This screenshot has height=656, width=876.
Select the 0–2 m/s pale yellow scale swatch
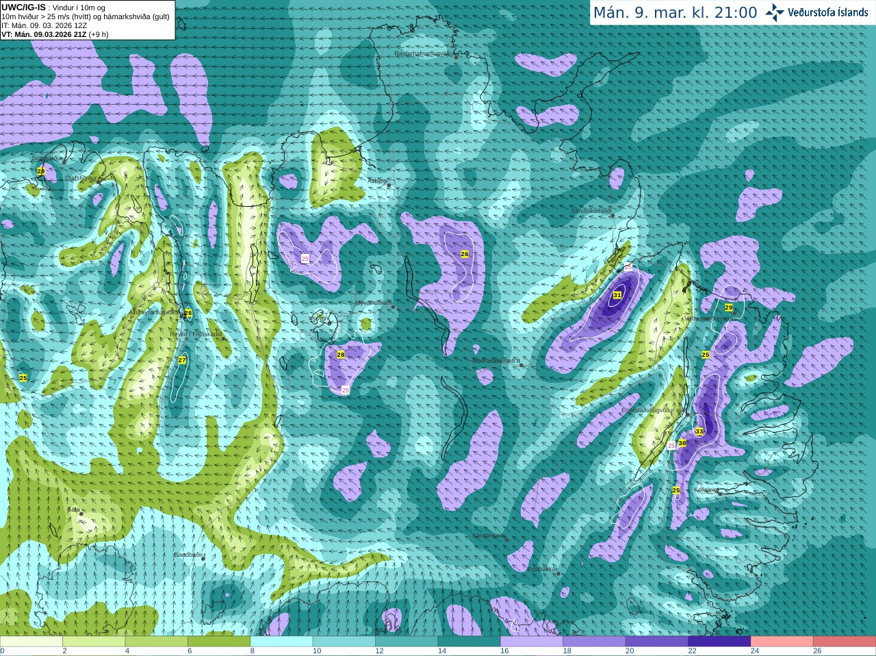click(x=31, y=642)
